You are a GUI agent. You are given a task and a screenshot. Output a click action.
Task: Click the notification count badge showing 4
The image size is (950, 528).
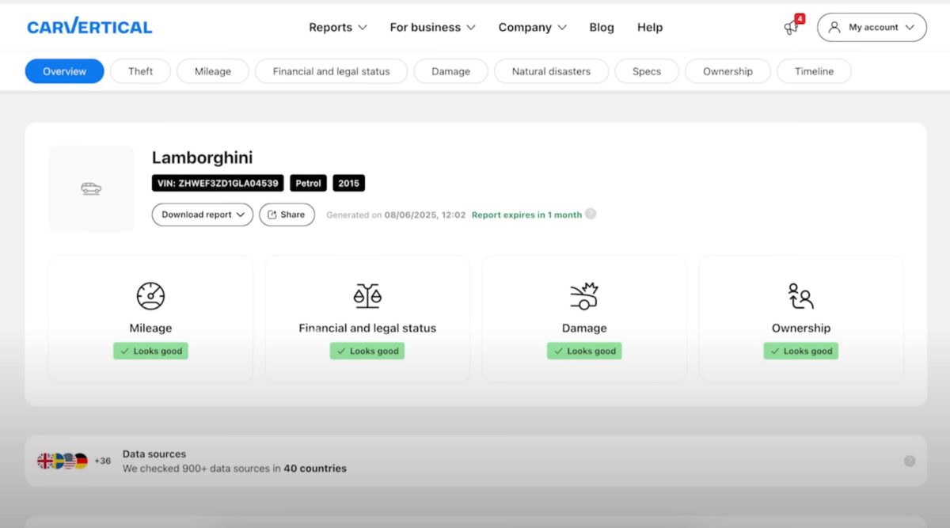(x=800, y=18)
